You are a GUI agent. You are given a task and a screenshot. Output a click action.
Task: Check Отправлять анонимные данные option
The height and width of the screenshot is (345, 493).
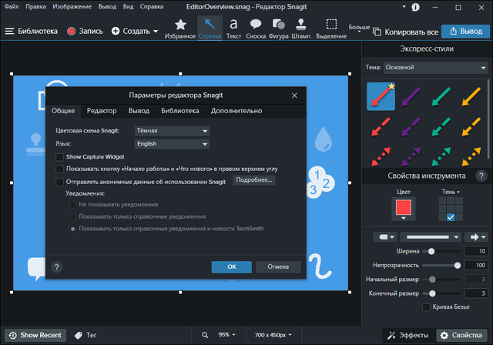[59, 182]
